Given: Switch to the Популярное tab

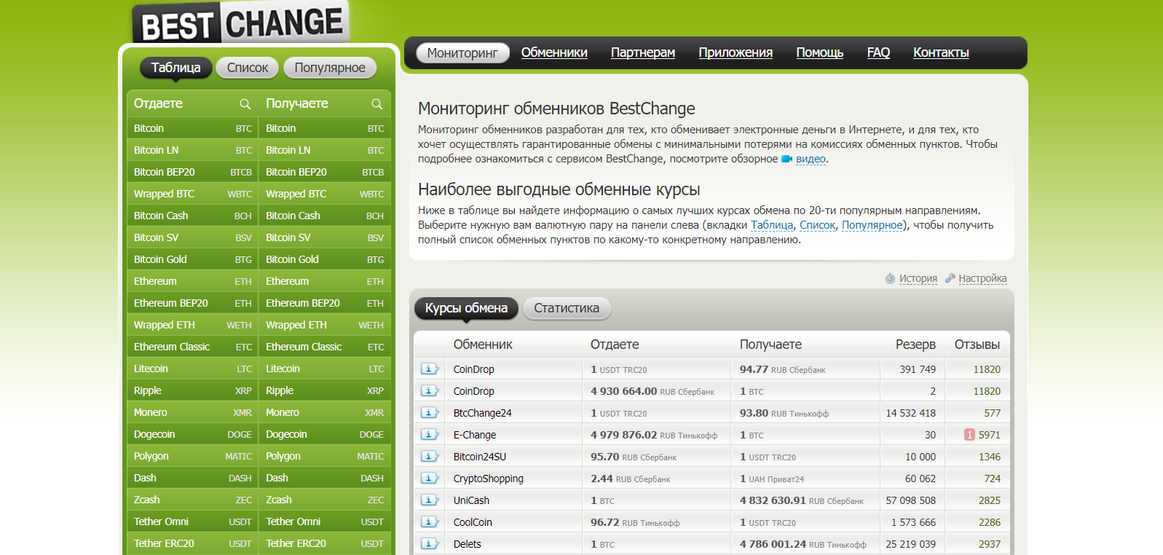Looking at the screenshot, I should click(x=330, y=68).
